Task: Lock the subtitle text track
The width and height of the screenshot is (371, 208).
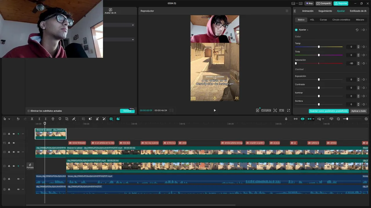Action: 9,143
